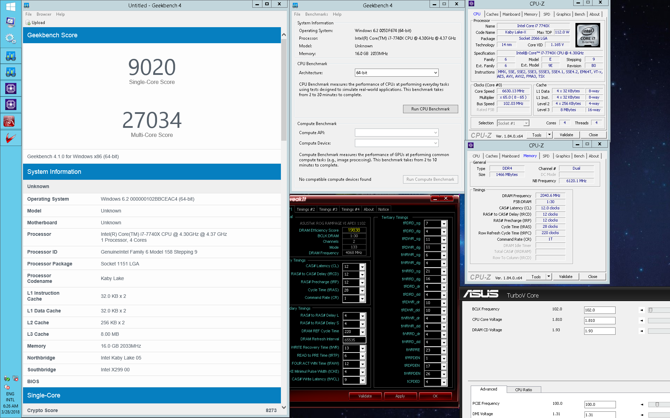
Task: Open the Compute API dropdown
Action: pos(396,133)
